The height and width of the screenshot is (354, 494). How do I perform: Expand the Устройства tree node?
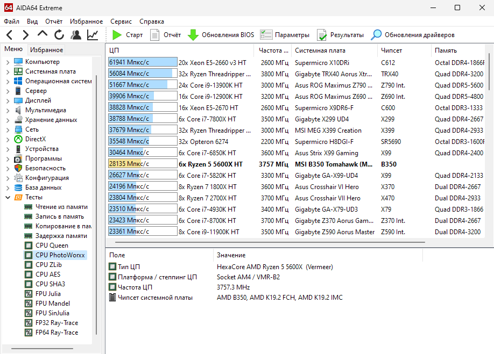click(8, 149)
